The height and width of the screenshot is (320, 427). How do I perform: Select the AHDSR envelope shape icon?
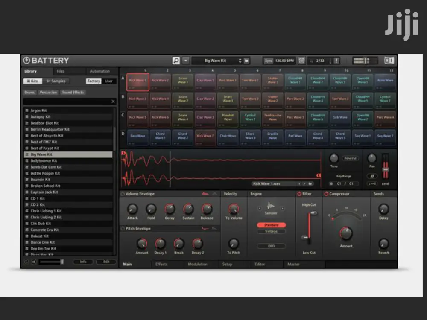pos(205,194)
